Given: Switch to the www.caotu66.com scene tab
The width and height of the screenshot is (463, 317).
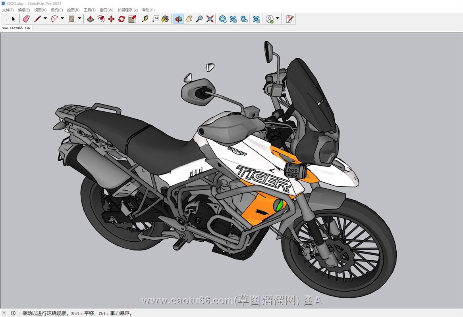Looking at the screenshot, I should (16, 28).
